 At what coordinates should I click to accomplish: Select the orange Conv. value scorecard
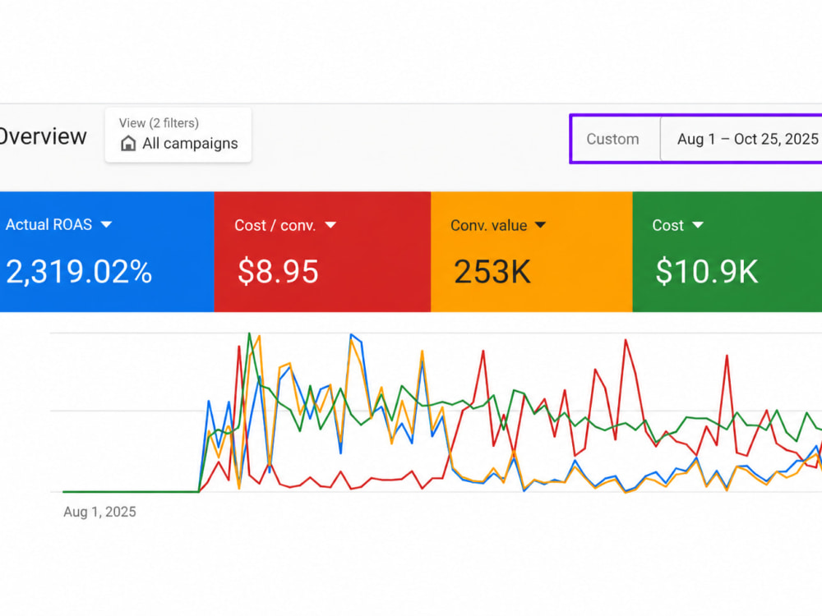(x=532, y=252)
